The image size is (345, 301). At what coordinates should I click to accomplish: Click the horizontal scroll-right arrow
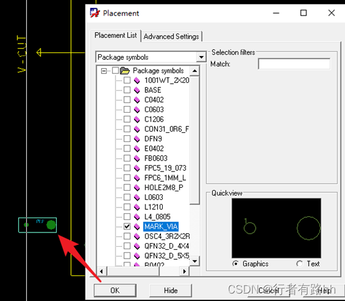[185, 271]
